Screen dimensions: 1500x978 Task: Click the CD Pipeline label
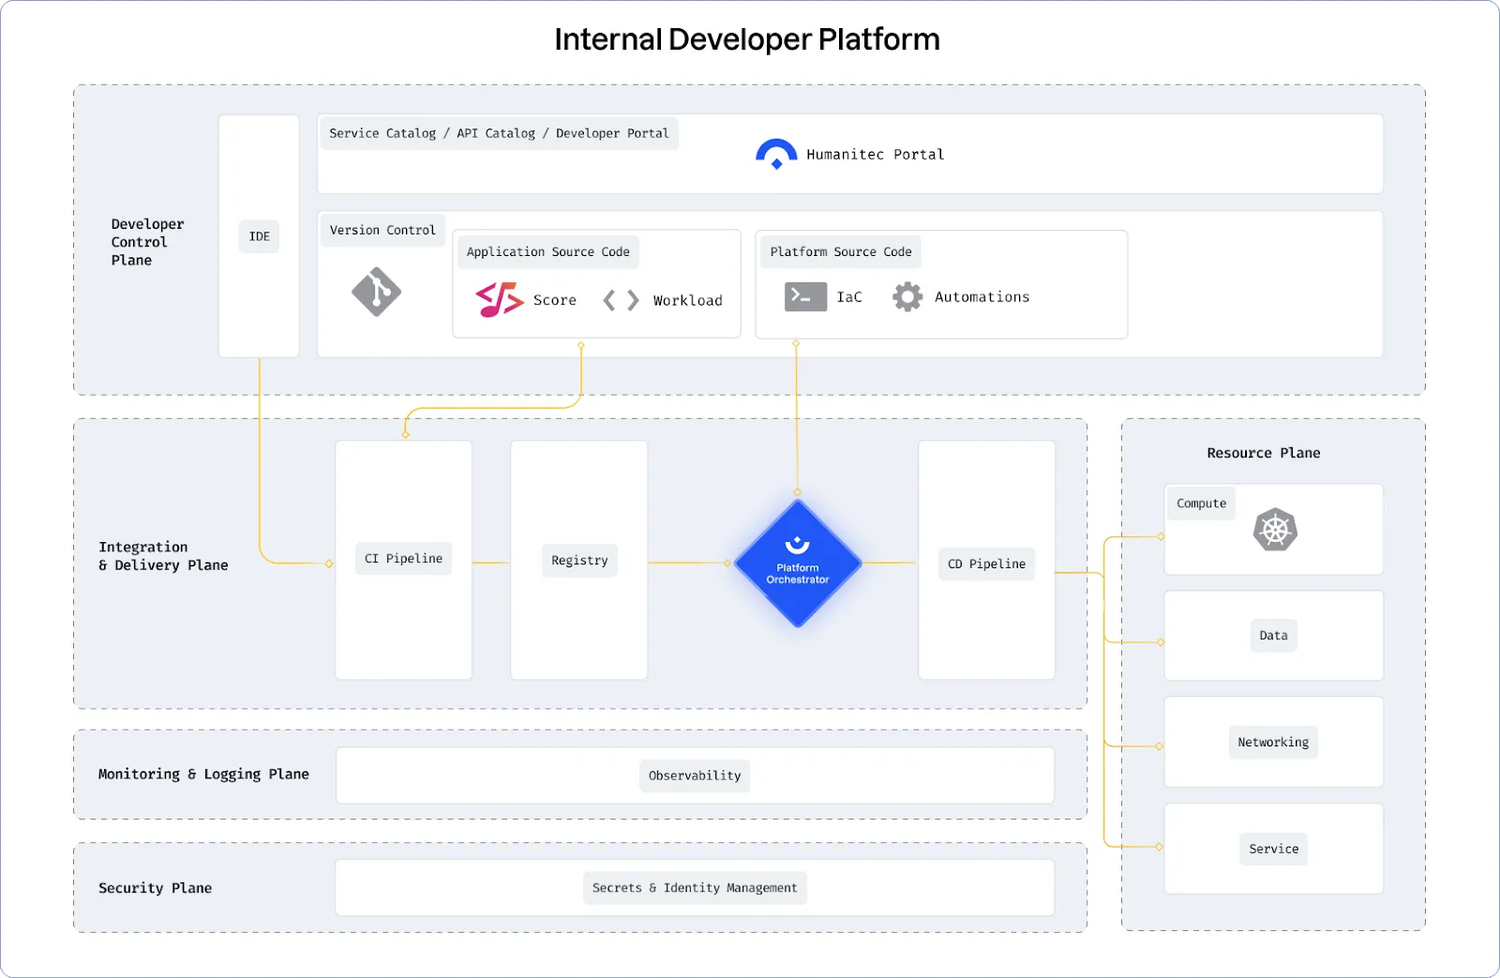pyautogui.click(x=986, y=564)
